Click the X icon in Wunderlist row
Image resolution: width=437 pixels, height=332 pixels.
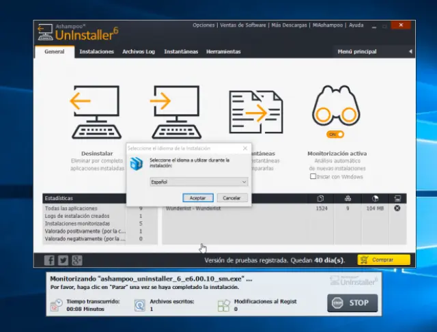tap(397, 208)
